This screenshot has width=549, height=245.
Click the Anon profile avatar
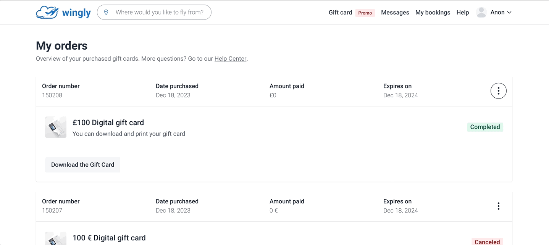tap(481, 12)
